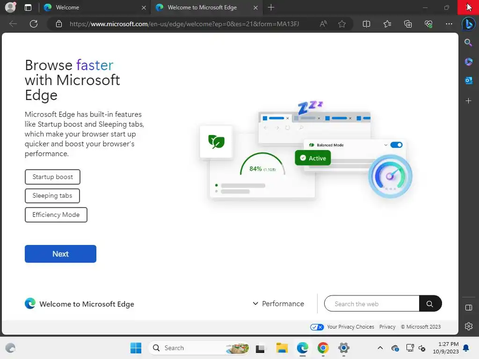Submit web search magnifier button
Viewport: 479px width, 359px height.
[430, 304]
